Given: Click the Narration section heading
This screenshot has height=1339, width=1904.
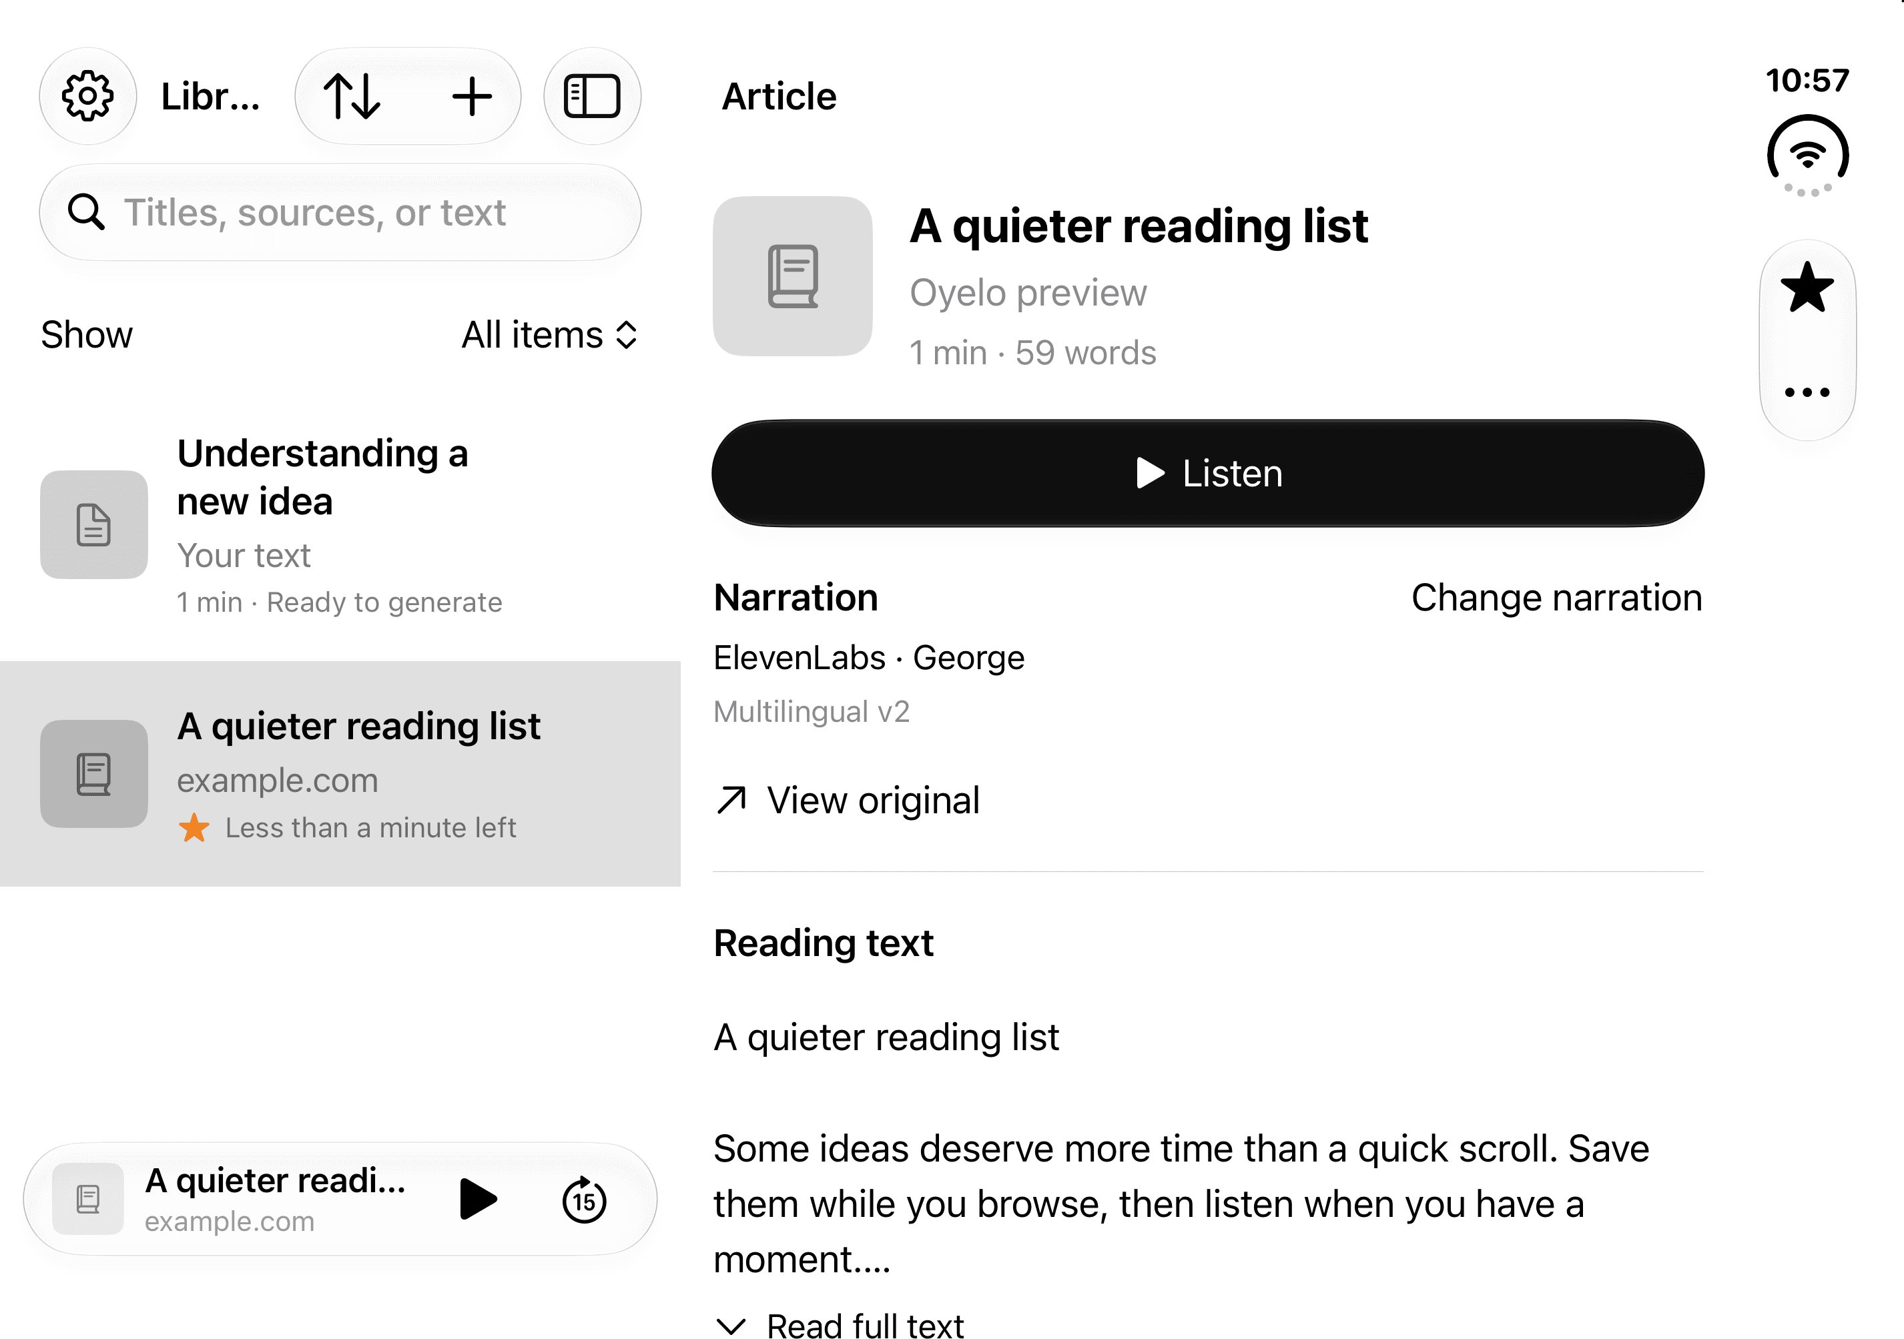Looking at the screenshot, I should coord(796,598).
